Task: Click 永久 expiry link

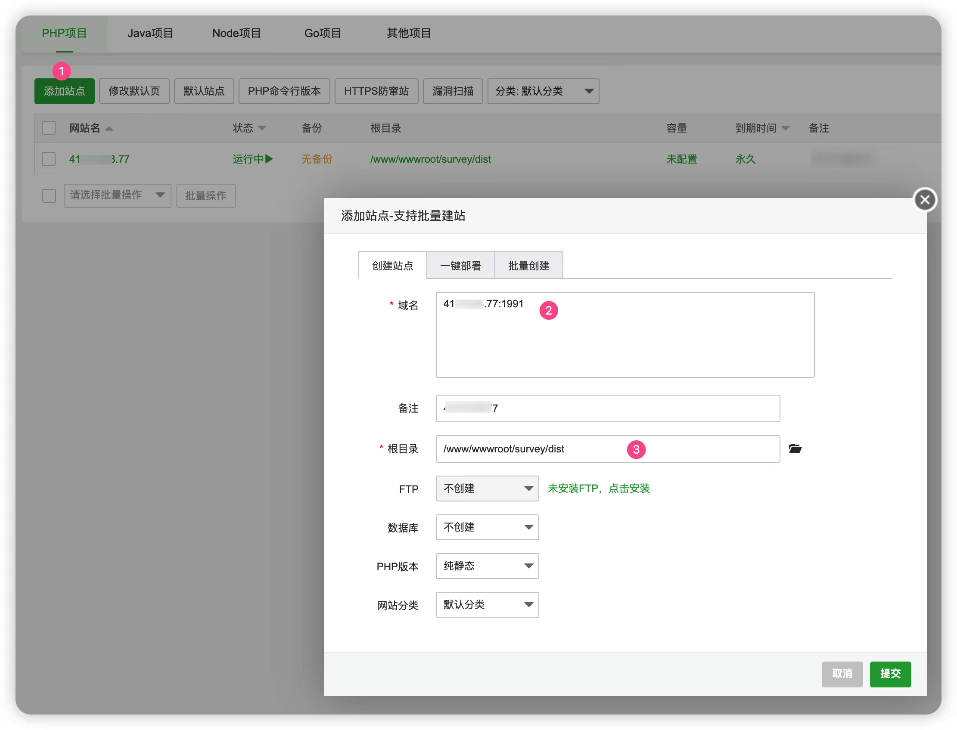Action: point(745,159)
